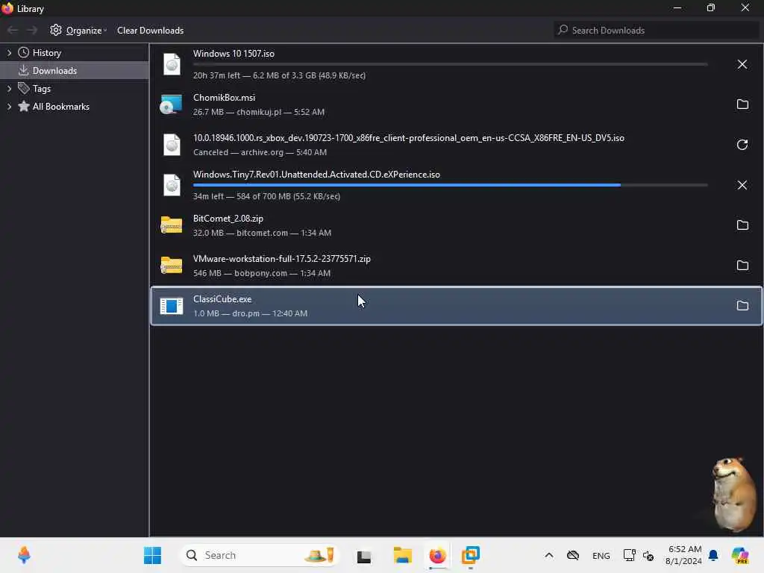The height and width of the screenshot is (573, 764).
Task: Retry the canceled archive.org ISO download
Action: click(x=742, y=145)
